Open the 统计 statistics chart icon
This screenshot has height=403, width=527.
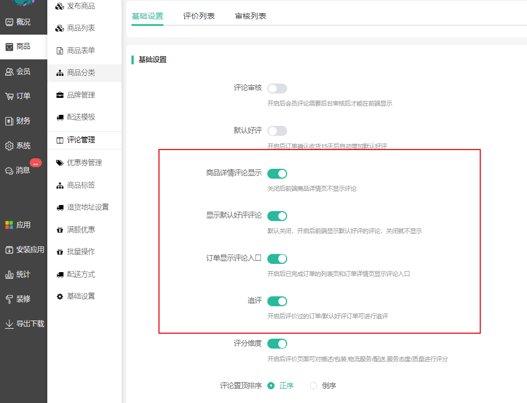pyautogui.click(x=9, y=274)
